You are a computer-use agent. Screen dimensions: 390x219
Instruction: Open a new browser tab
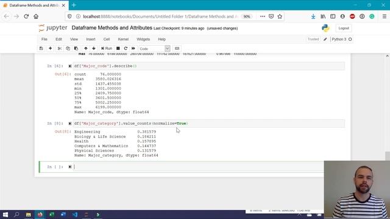tap(74, 5)
